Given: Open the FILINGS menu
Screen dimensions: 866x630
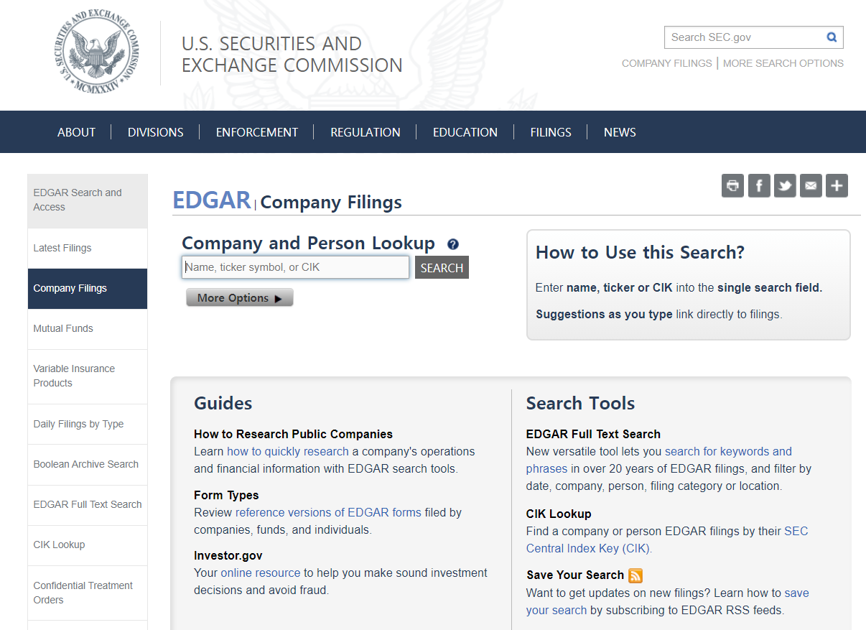Looking at the screenshot, I should click(550, 131).
